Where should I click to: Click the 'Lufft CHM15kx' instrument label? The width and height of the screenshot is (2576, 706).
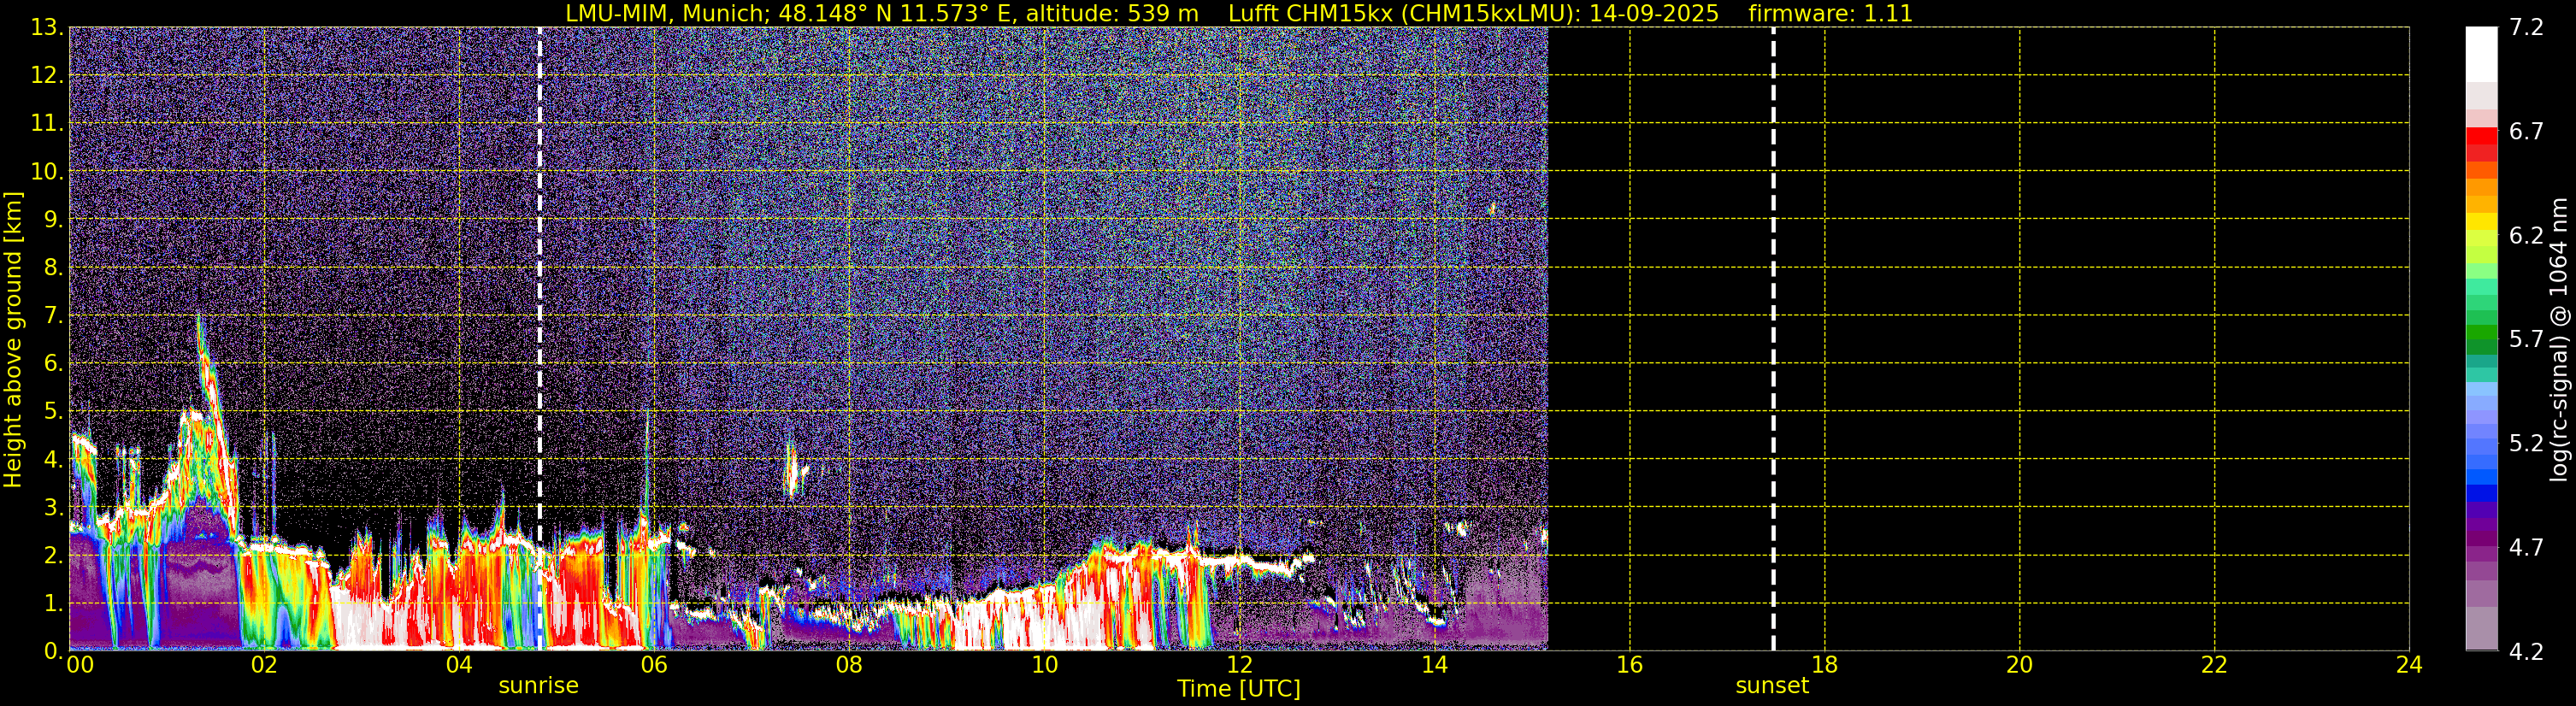coord(1313,14)
